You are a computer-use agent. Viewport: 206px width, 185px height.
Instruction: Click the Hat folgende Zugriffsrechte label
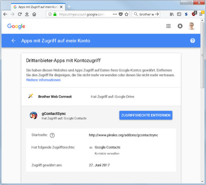click(53, 147)
